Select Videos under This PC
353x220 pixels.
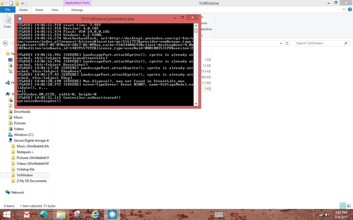click(x=19, y=129)
